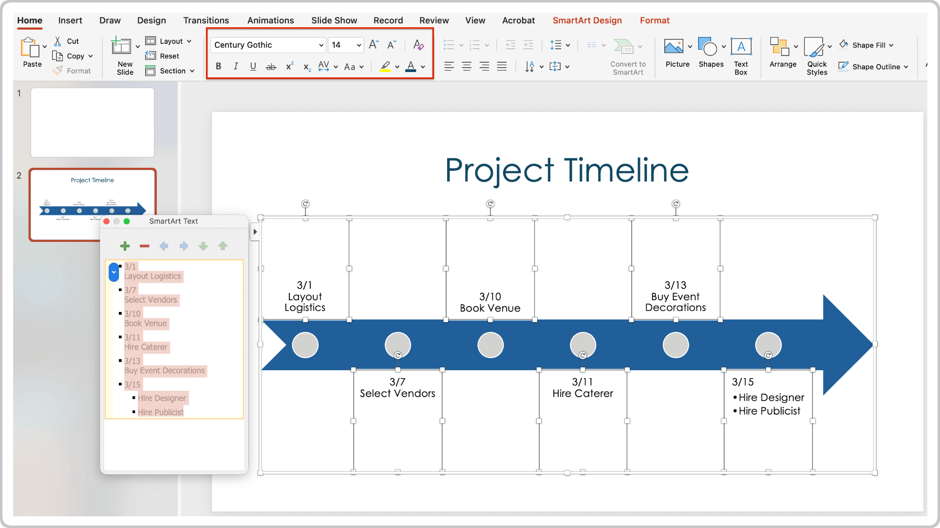Click the Superscript icon
This screenshot has width=940, height=528.
pyautogui.click(x=289, y=66)
